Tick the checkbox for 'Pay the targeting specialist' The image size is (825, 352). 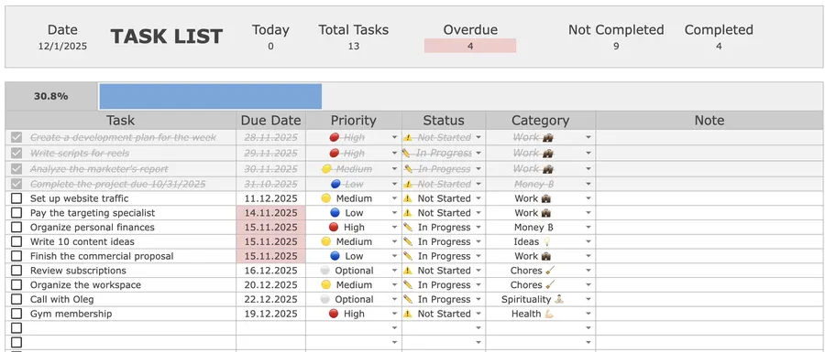[x=16, y=213]
